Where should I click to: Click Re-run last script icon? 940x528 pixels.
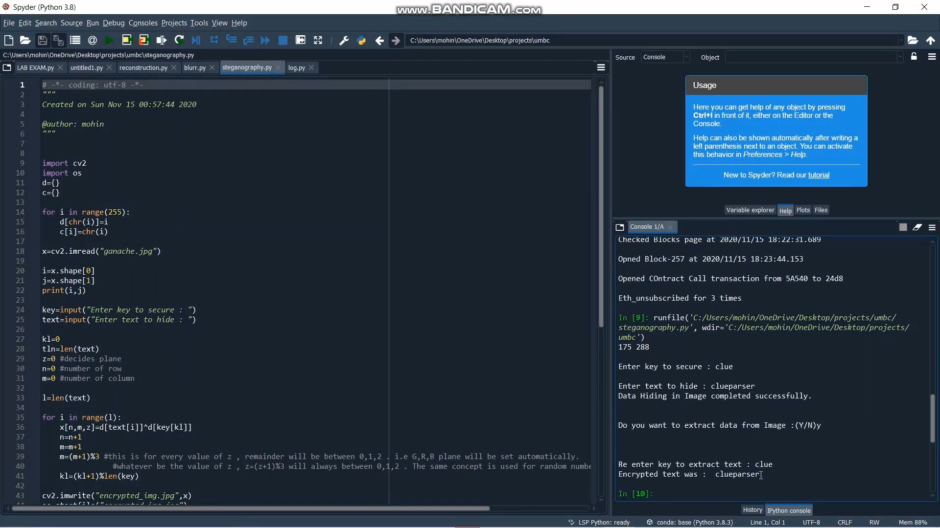(179, 40)
